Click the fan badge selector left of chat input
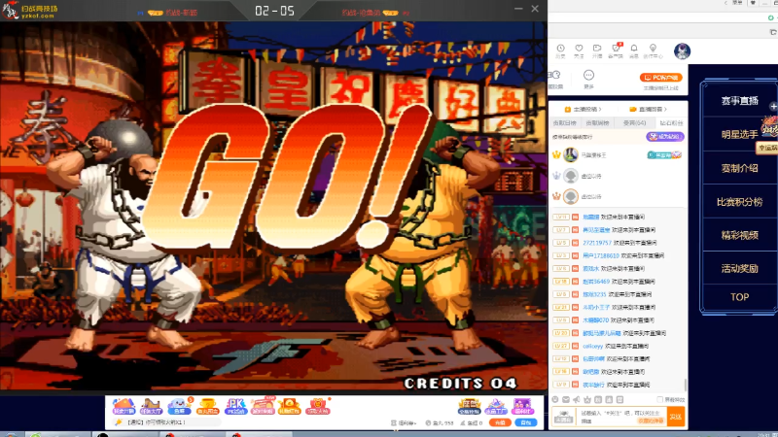 click(563, 417)
